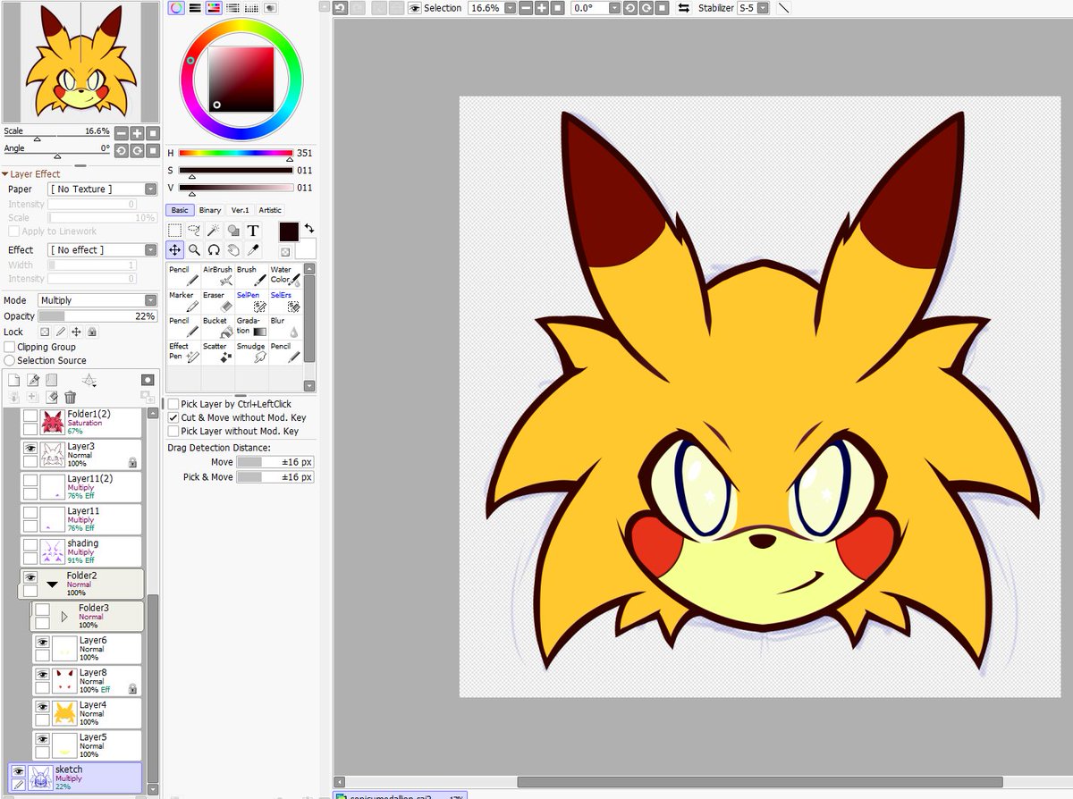Click the navigator preview thumbnail
The image size is (1073, 799).
point(80,62)
